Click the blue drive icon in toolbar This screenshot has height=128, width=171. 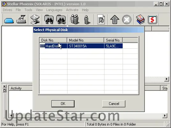[9, 21]
